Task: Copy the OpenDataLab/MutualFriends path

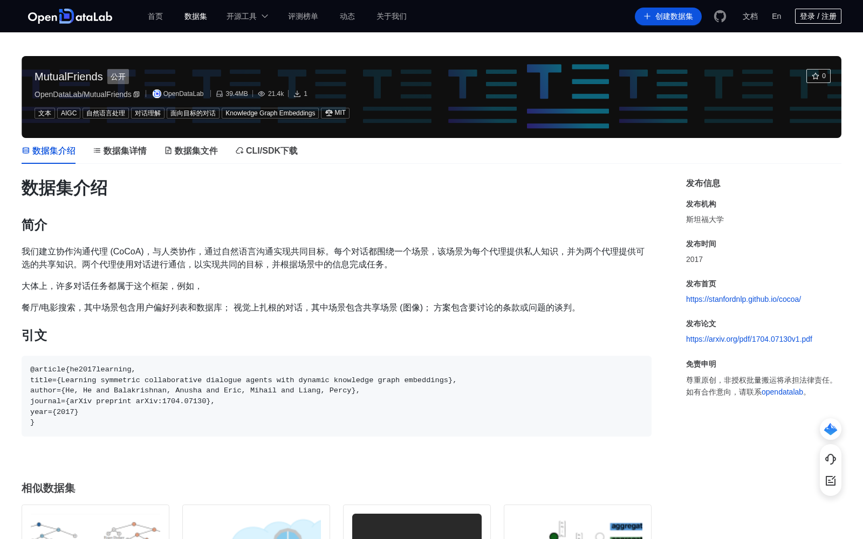Action: (x=136, y=94)
